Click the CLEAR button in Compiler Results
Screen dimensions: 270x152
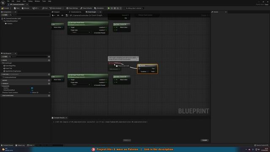coord(205,140)
